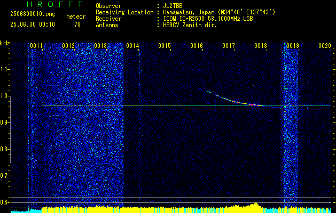Click the gray vertical range bar beside the frequency axis
Image resolution: width=336 pixels, height=213 pixels.
[x=10, y=129]
